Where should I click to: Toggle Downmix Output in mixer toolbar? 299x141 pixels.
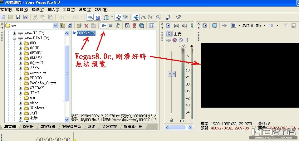point(176,26)
